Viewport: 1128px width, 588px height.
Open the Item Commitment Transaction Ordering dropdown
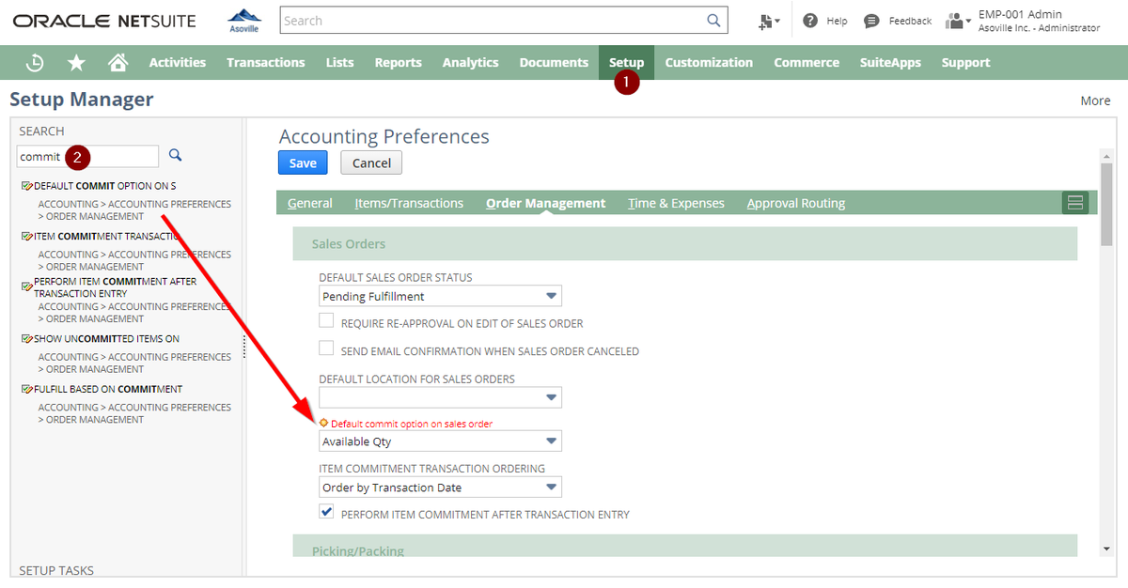pos(553,487)
